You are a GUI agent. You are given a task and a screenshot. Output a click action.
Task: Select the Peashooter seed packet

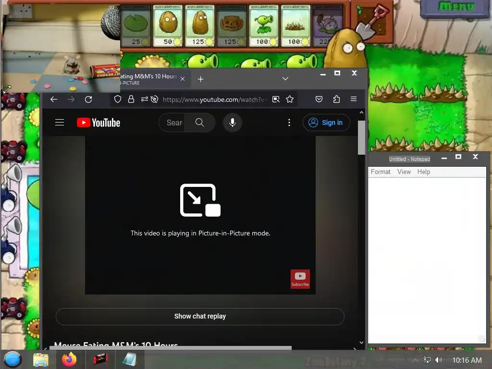264,26
